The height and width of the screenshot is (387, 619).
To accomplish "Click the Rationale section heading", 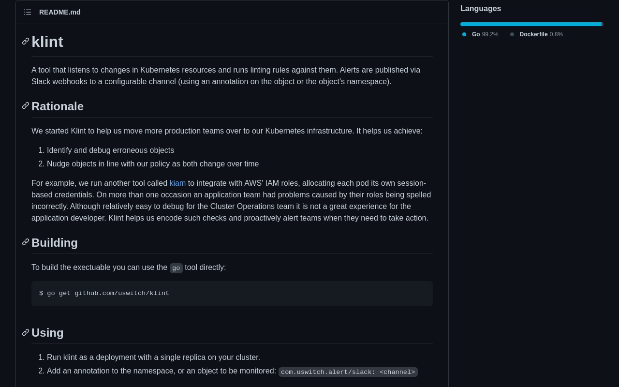I will tap(58, 106).
